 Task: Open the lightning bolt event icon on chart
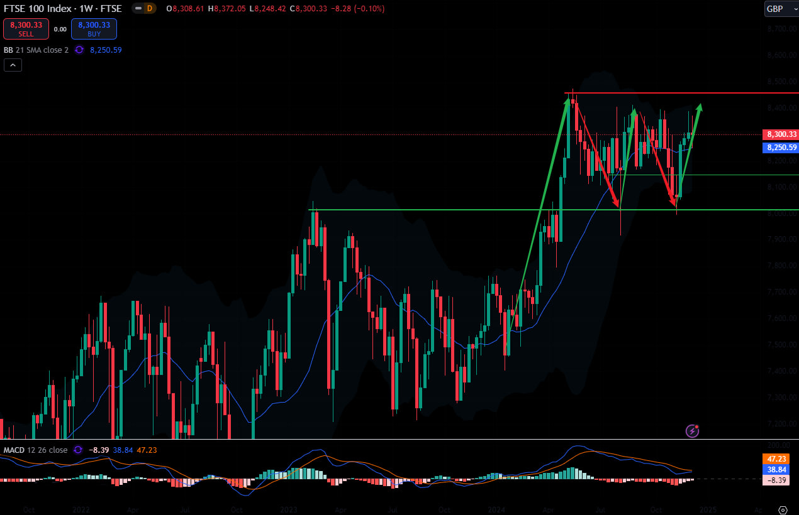tap(692, 431)
